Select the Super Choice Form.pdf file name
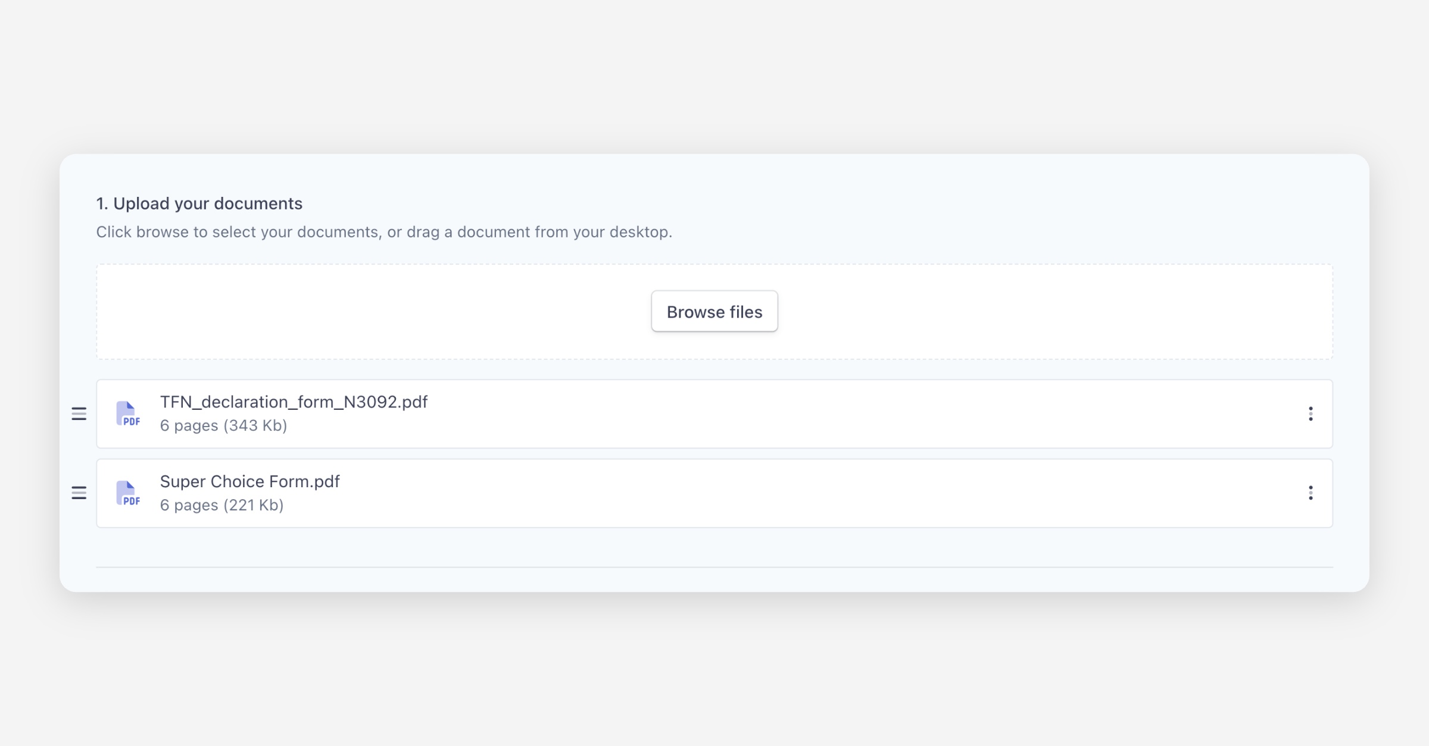 point(249,481)
